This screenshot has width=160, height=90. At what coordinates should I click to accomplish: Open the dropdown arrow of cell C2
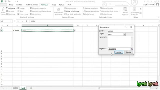tap(74, 30)
